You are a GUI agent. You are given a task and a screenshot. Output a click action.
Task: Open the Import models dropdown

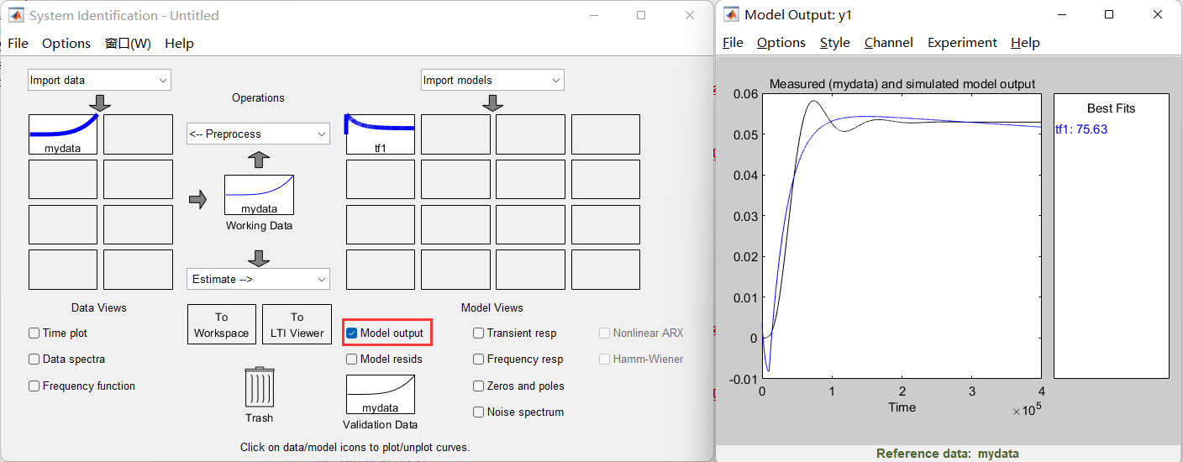click(x=493, y=80)
